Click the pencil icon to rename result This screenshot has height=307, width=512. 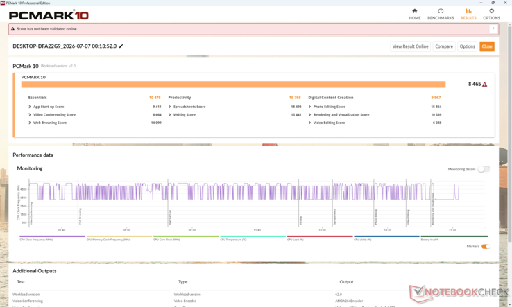point(121,46)
